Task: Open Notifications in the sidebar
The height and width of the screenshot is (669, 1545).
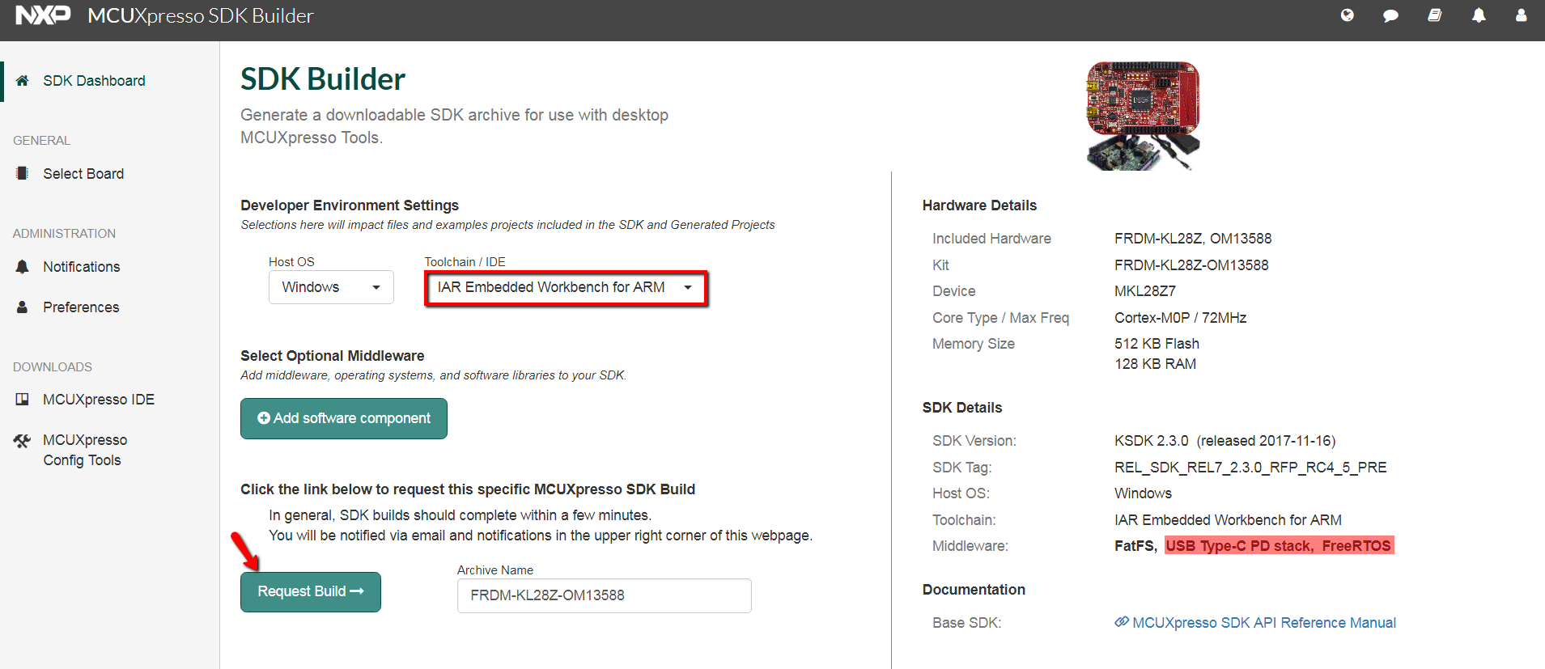Action: click(x=81, y=267)
